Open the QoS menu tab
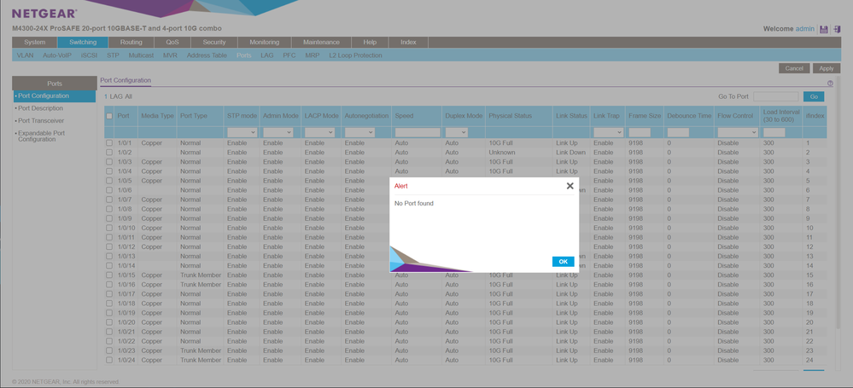Image resolution: width=853 pixels, height=388 pixels. (172, 43)
